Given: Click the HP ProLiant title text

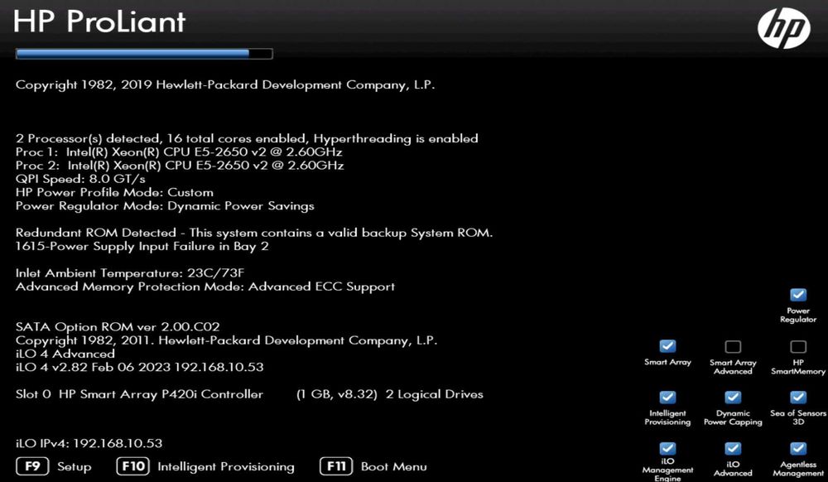Looking at the screenshot, I should [99, 22].
